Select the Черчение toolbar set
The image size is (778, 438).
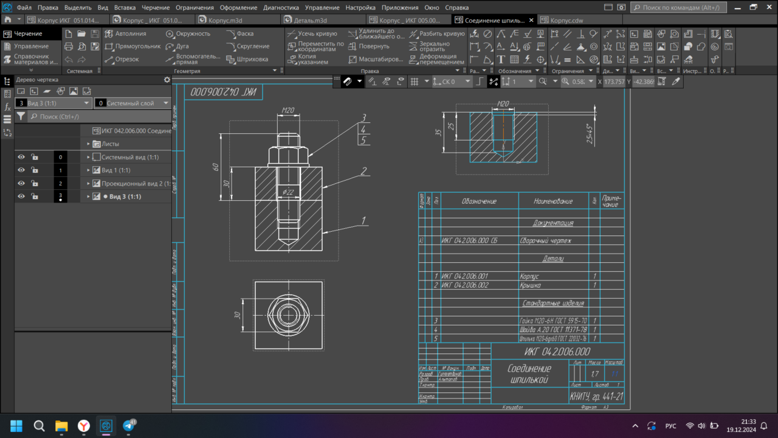coord(31,33)
